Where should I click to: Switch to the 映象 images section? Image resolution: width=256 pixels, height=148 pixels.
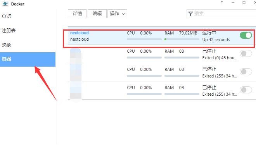[6, 45]
